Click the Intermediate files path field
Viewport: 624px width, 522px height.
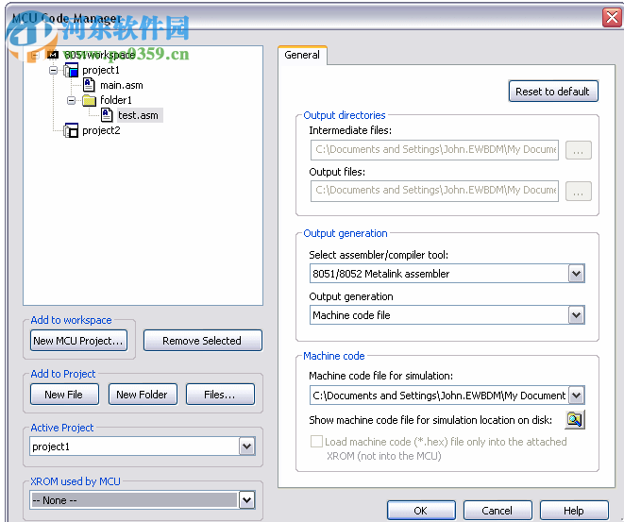point(434,149)
